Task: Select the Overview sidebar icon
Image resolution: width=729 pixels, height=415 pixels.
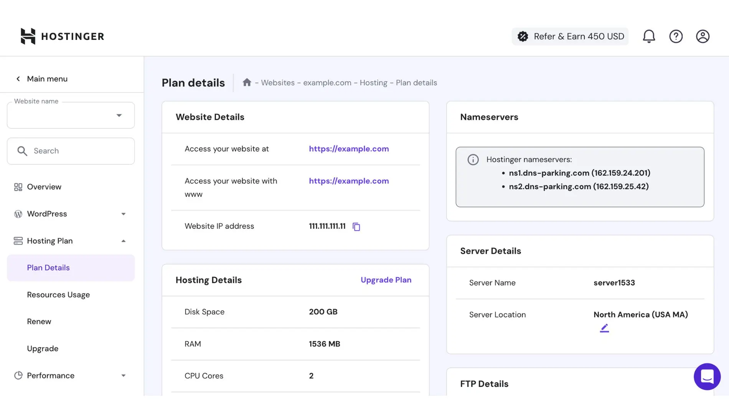Action: tap(18, 187)
